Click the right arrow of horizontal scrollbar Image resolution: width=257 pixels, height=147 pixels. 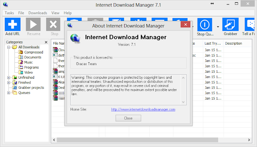249,140
